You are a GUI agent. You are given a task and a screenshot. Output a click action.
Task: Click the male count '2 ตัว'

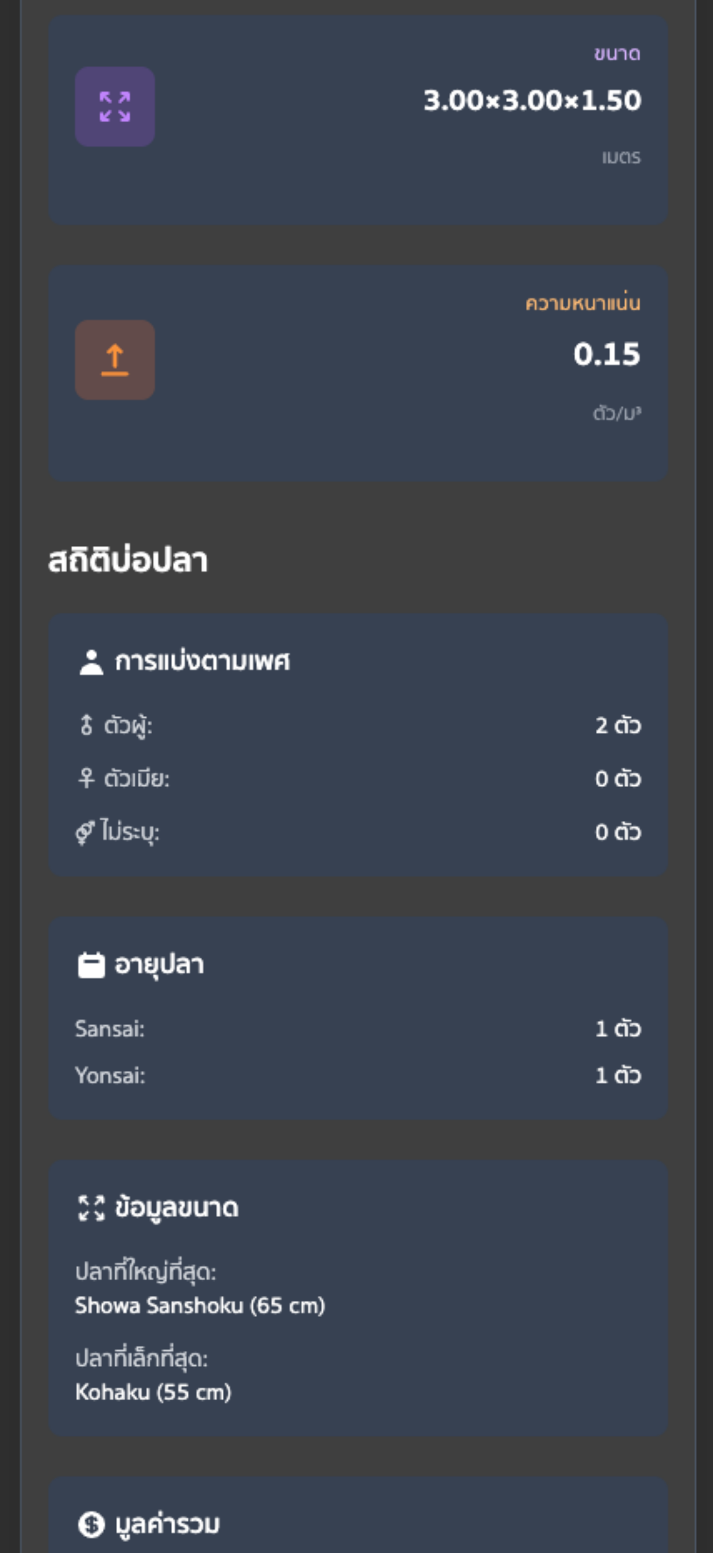pyautogui.click(x=618, y=725)
